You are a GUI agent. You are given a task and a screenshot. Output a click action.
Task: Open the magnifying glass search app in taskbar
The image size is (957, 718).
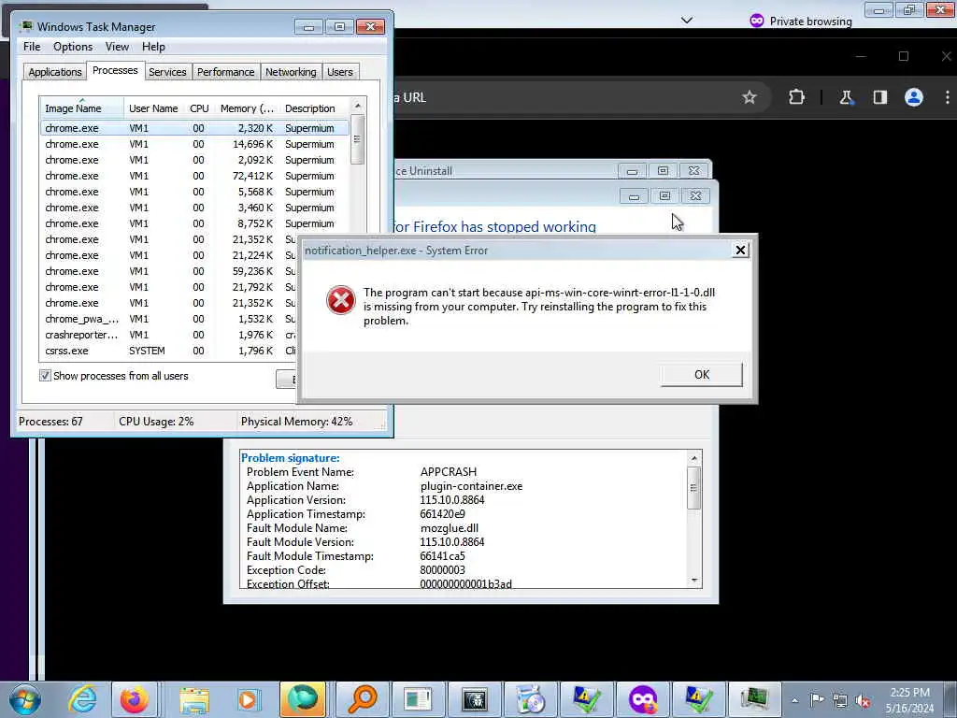pos(362,699)
